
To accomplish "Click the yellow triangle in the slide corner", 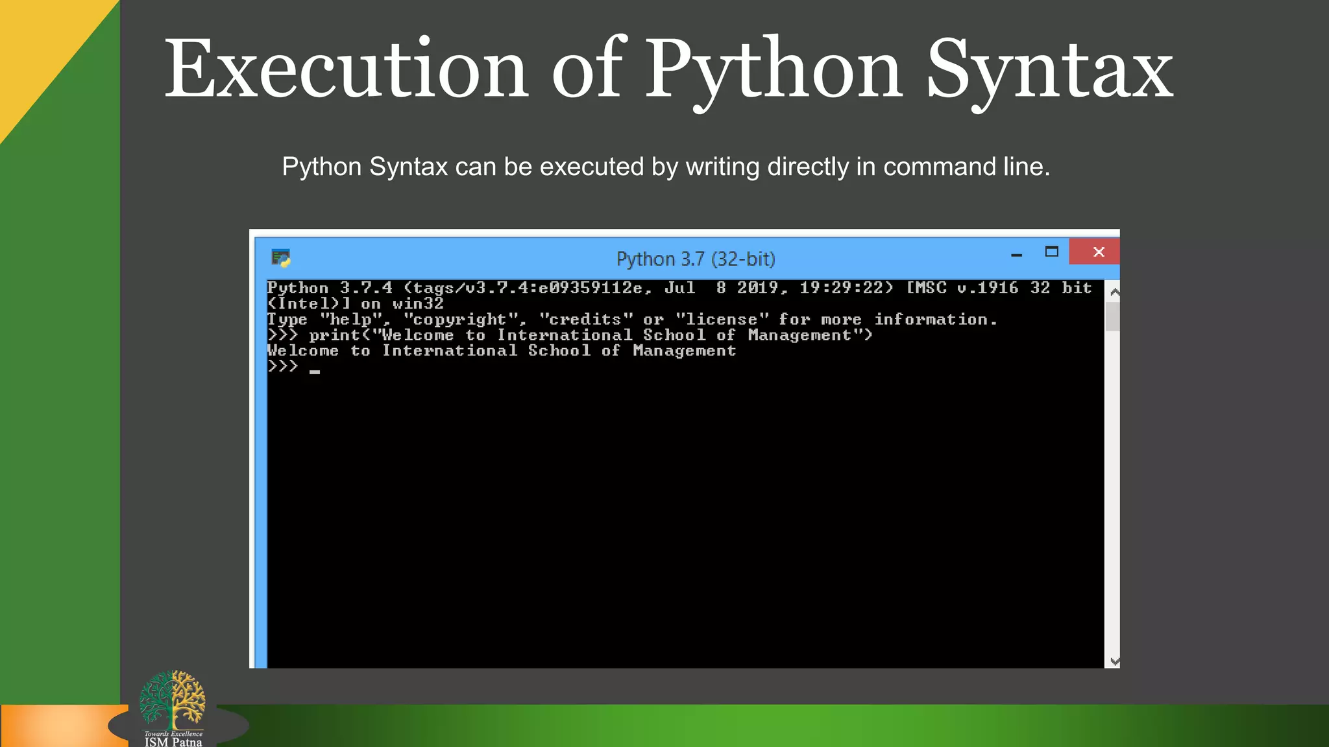I will [39, 45].
